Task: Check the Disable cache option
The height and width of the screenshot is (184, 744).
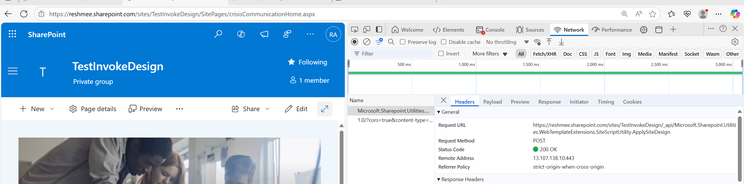Action: (x=444, y=42)
